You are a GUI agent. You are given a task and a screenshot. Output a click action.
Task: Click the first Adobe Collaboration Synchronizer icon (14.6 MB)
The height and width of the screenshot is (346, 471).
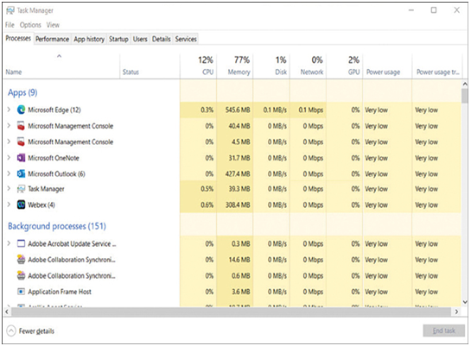click(x=21, y=260)
